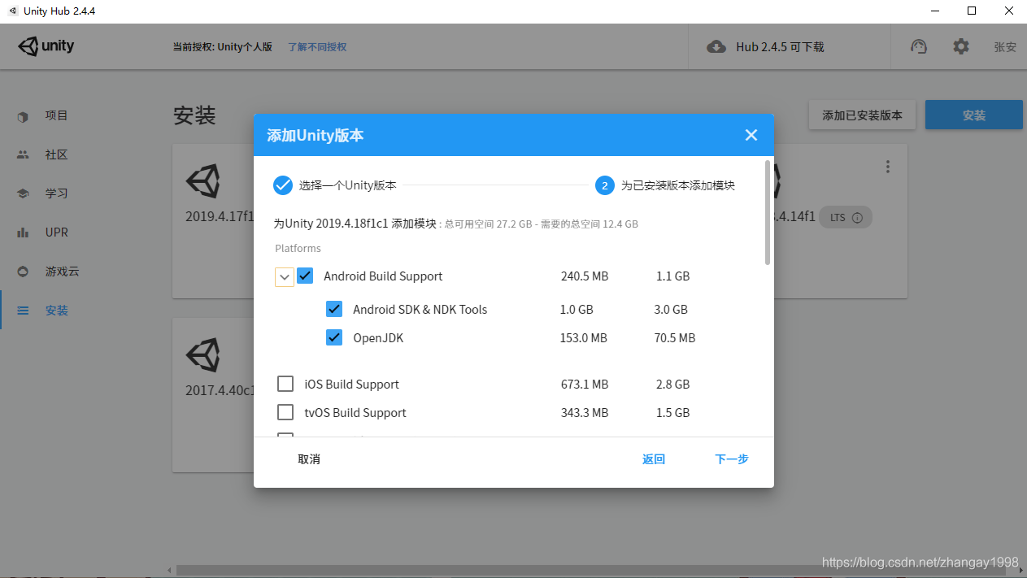Click 返回 to go back
Viewport: 1027px width, 578px height.
(654, 459)
